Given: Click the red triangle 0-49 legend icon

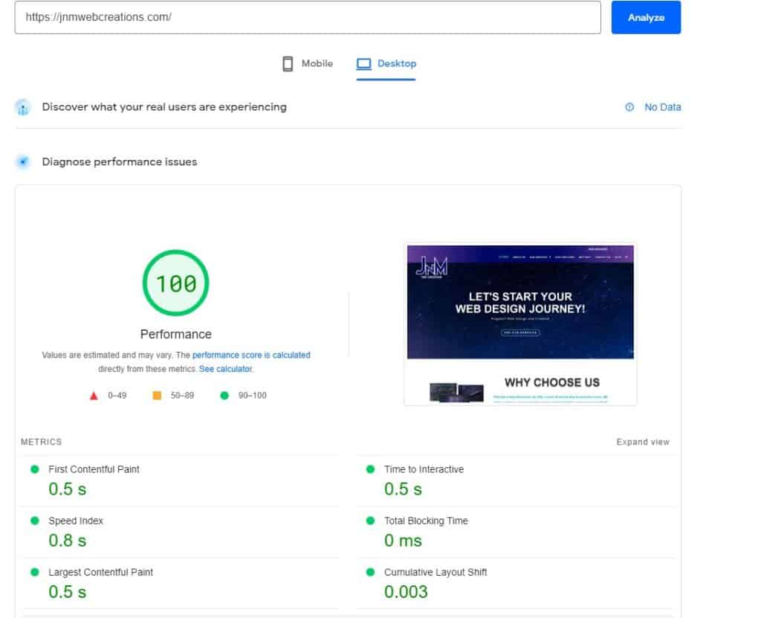Looking at the screenshot, I should click(94, 395).
